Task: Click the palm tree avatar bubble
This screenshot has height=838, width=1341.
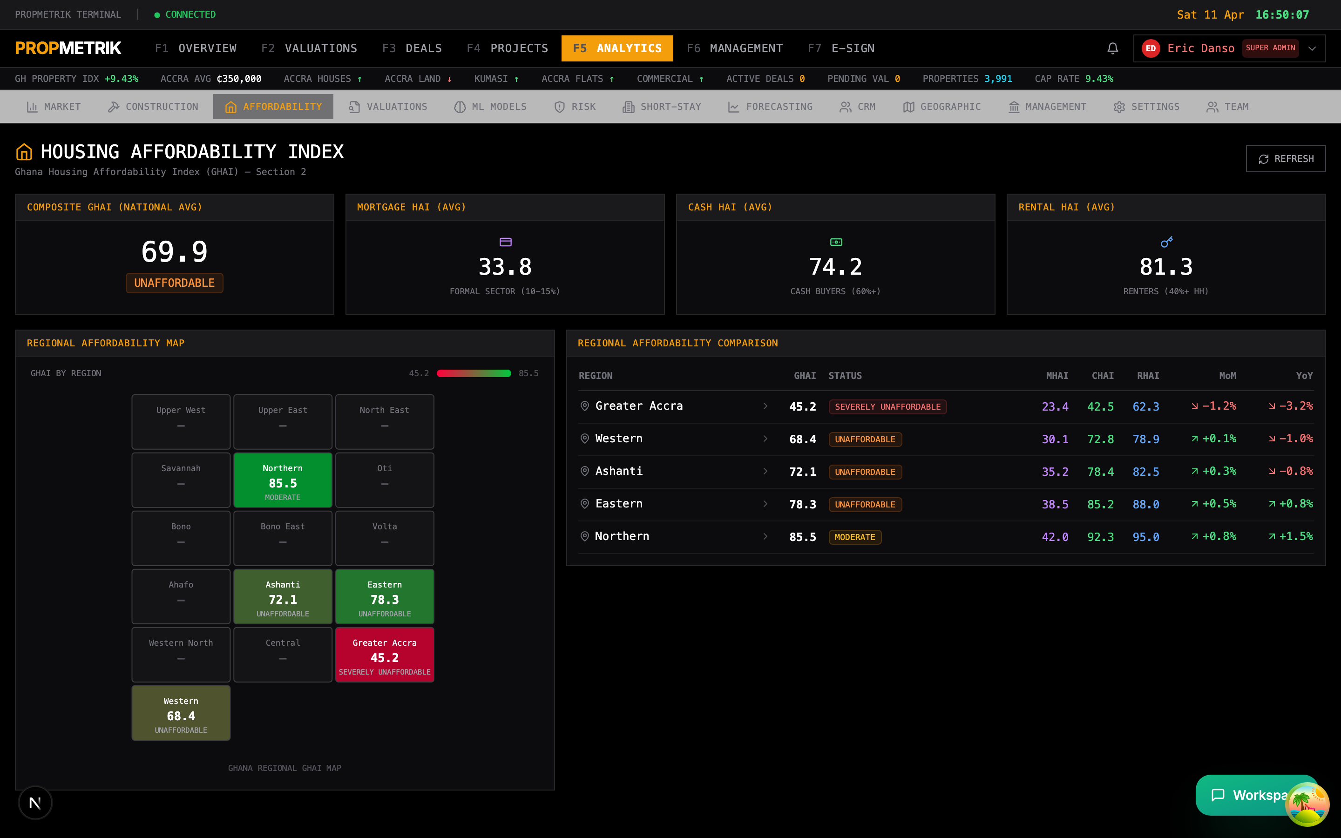Action: click(x=1307, y=804)
